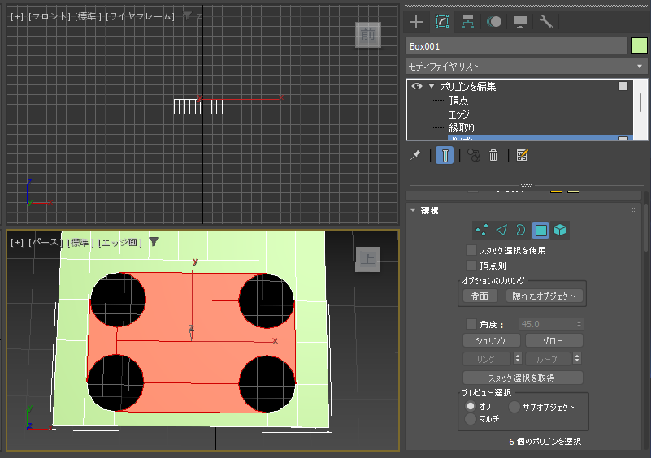Screen dimensions: 651x458
Task: Click the modifier stack scrollbar
Action: 640,102
